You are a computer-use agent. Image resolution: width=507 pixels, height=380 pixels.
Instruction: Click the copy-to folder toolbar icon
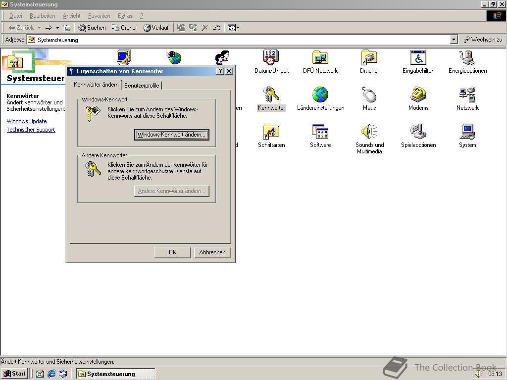193,28
